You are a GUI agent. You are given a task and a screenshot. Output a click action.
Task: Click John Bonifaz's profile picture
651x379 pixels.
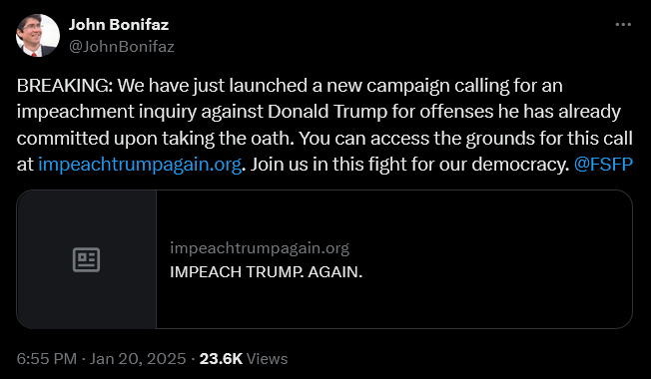point(38,35)
